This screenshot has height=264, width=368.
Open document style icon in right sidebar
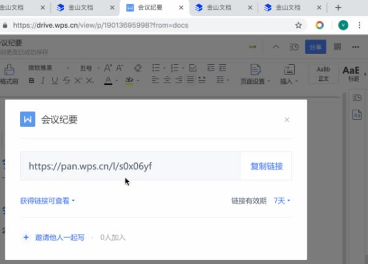pos(357,115)
